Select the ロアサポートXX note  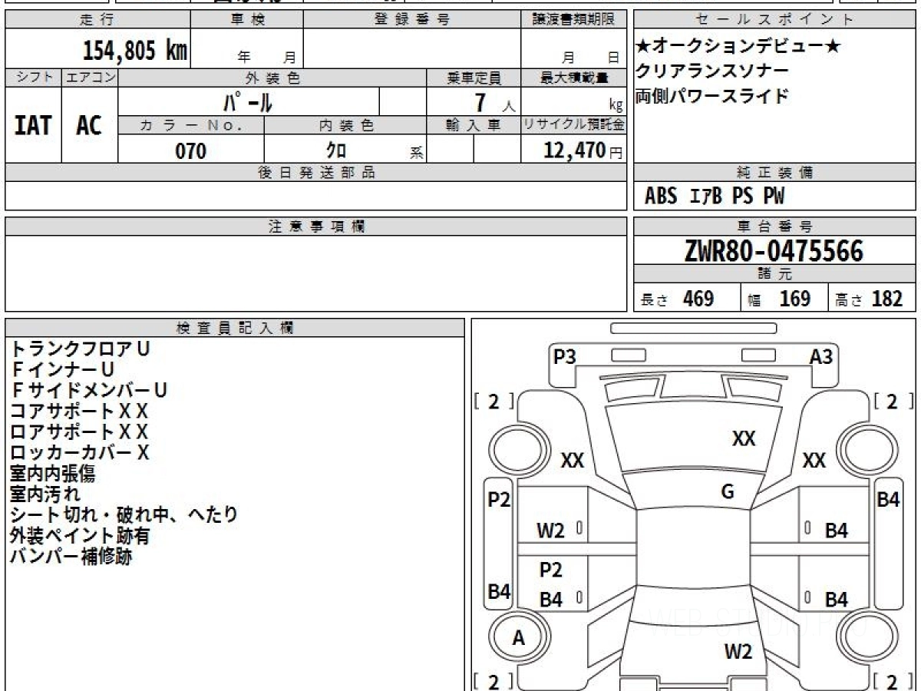pos(80,432)
